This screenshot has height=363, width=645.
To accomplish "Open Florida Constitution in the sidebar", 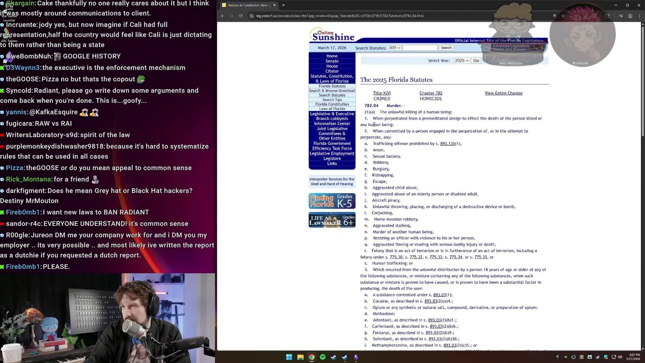I will click(332, 104).
